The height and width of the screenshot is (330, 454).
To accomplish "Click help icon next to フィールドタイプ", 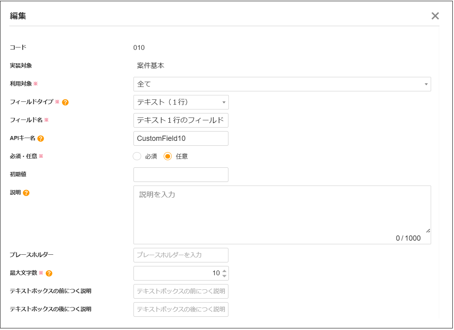I will pos(66,102).
